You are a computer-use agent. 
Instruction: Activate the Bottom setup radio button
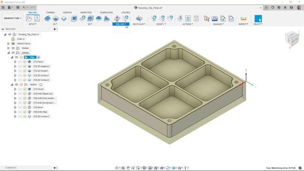[41, 85]
